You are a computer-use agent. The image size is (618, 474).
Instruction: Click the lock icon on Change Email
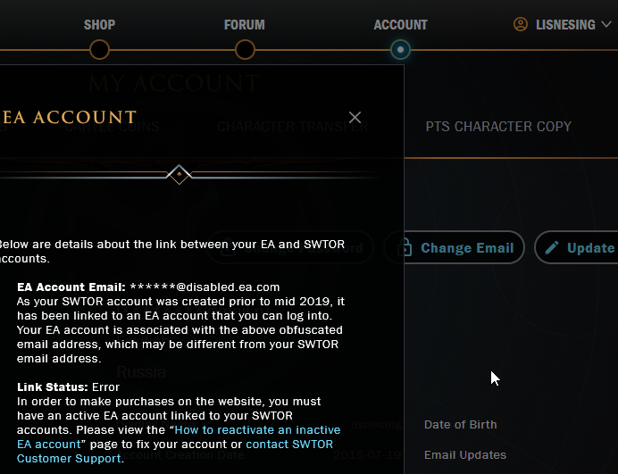tap(404, 248)
